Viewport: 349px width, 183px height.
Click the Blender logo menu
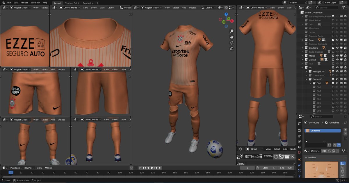pyautogui.click(x=3, y=3)
